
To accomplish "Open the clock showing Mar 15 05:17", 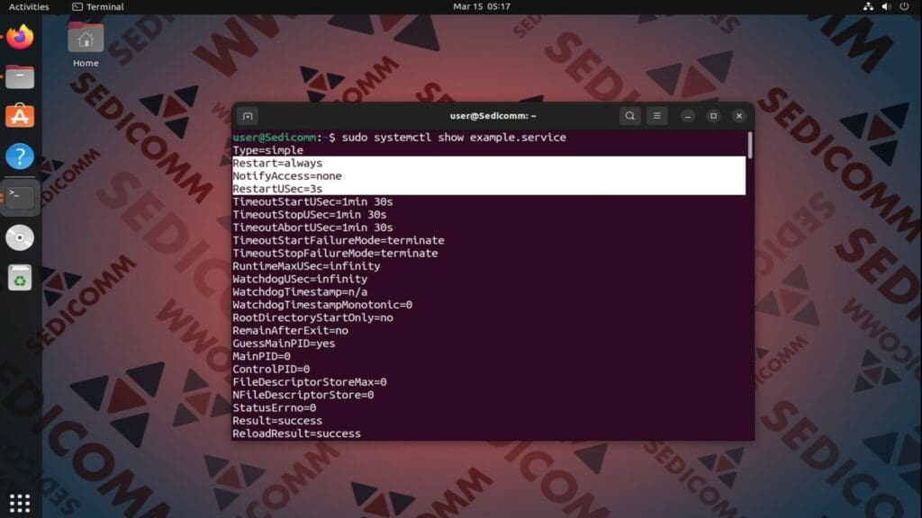I will [482, 6].
